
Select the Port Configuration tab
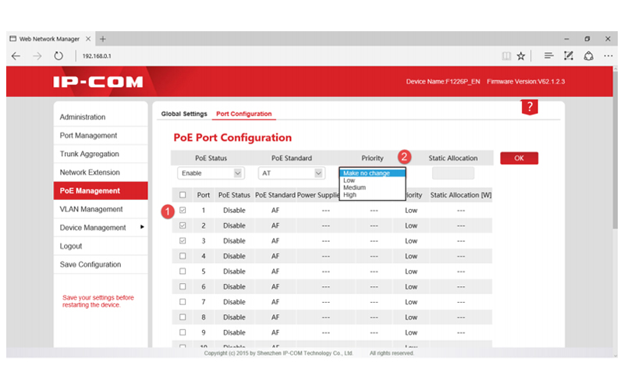click(x=244, y=114)
